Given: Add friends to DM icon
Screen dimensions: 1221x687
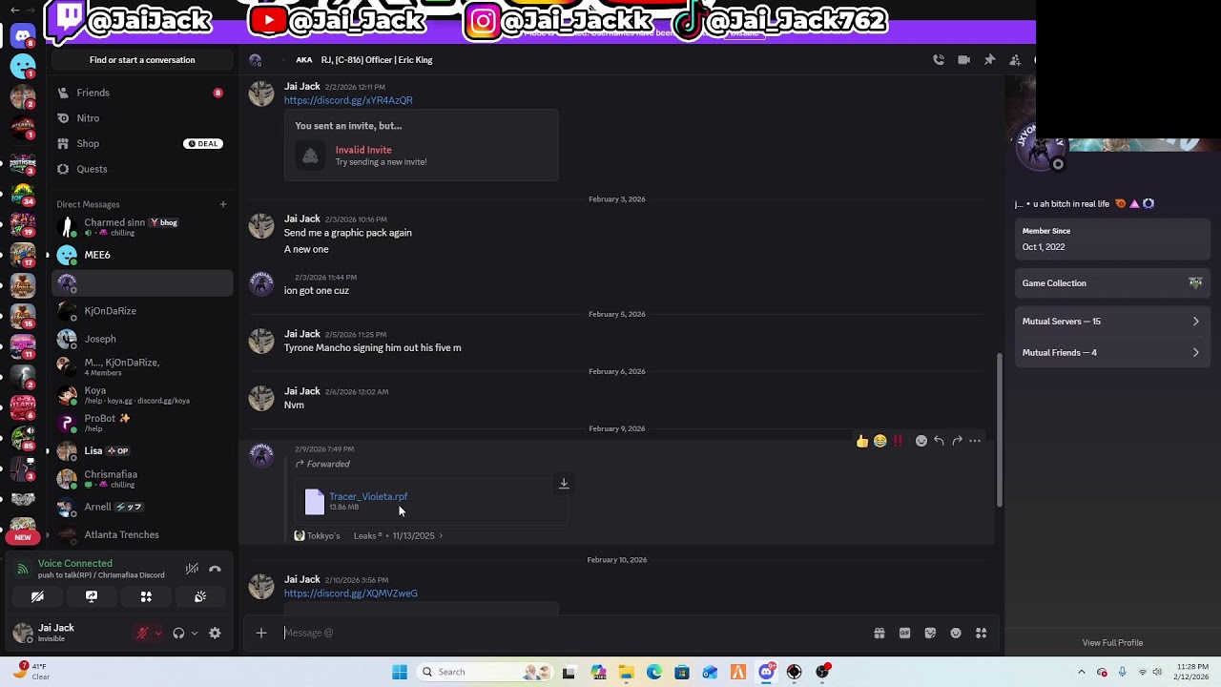Looking at the screenshot, I should (1015, 60).
